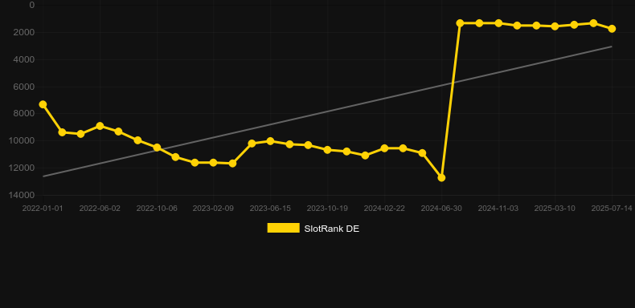
Task: Click the data point at 2022-10-06
Action: pyautogui.click(x=157, y=148)
